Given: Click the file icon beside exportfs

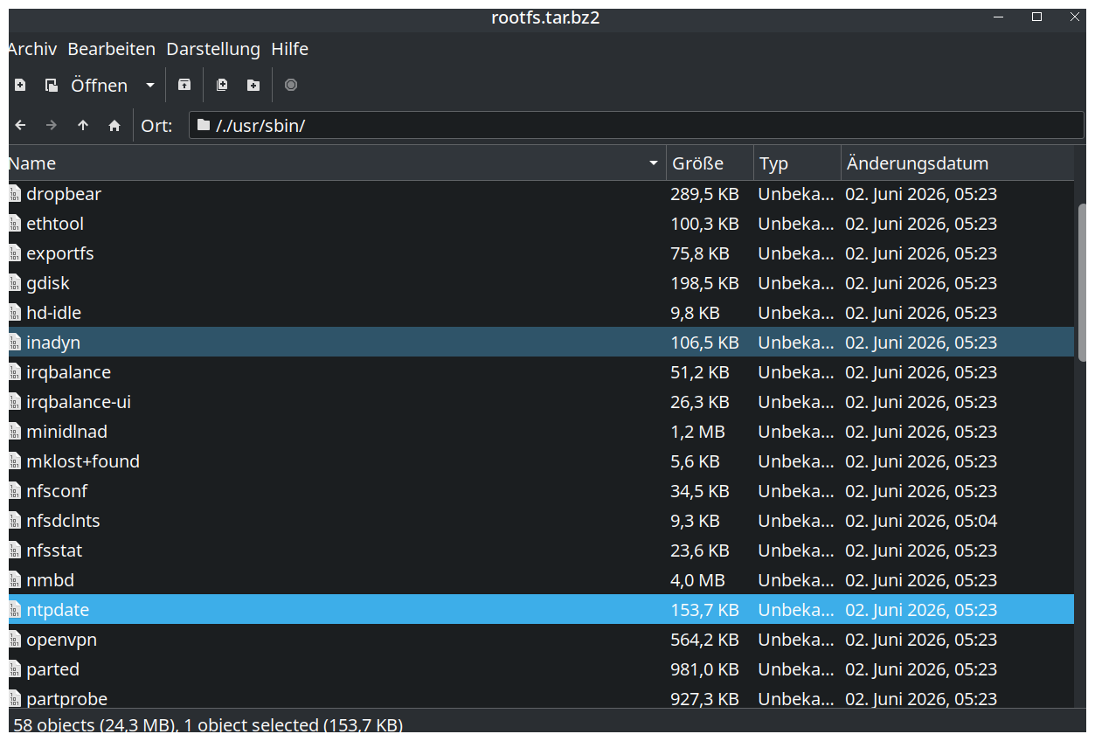Looking at the screenshot, I should tap(14, 253).
